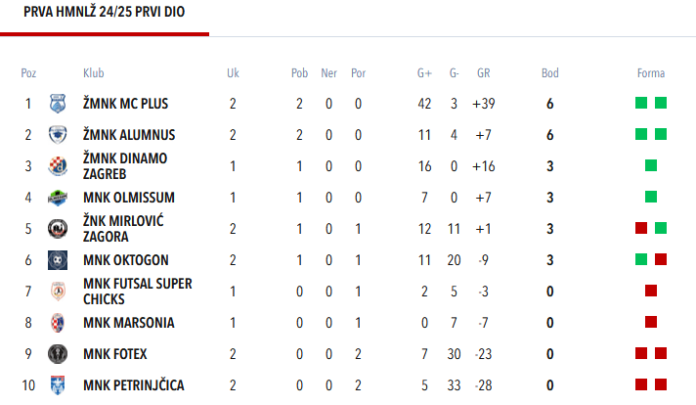This screenshot has width=696, height=405.
Task: Click the ŽMNK Alumnus club crest
Action: pos(58,135)
